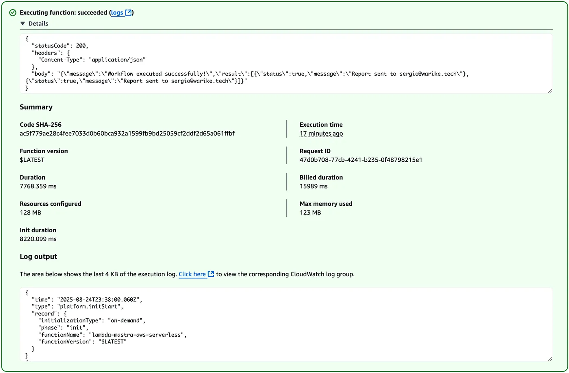The height and width of the screenshot is (373, 569).
Task: Click the Duration 7768.359 ms value
Action: click(38, 186)
